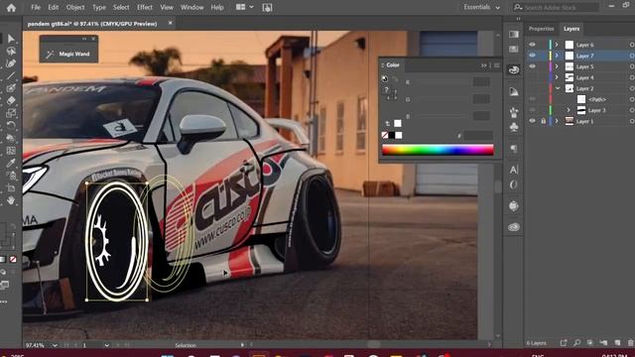Image resolution: width=635 pixels, height=357 pixels.
Task: Open the Symbols panel dock icon
Action: 514,128
